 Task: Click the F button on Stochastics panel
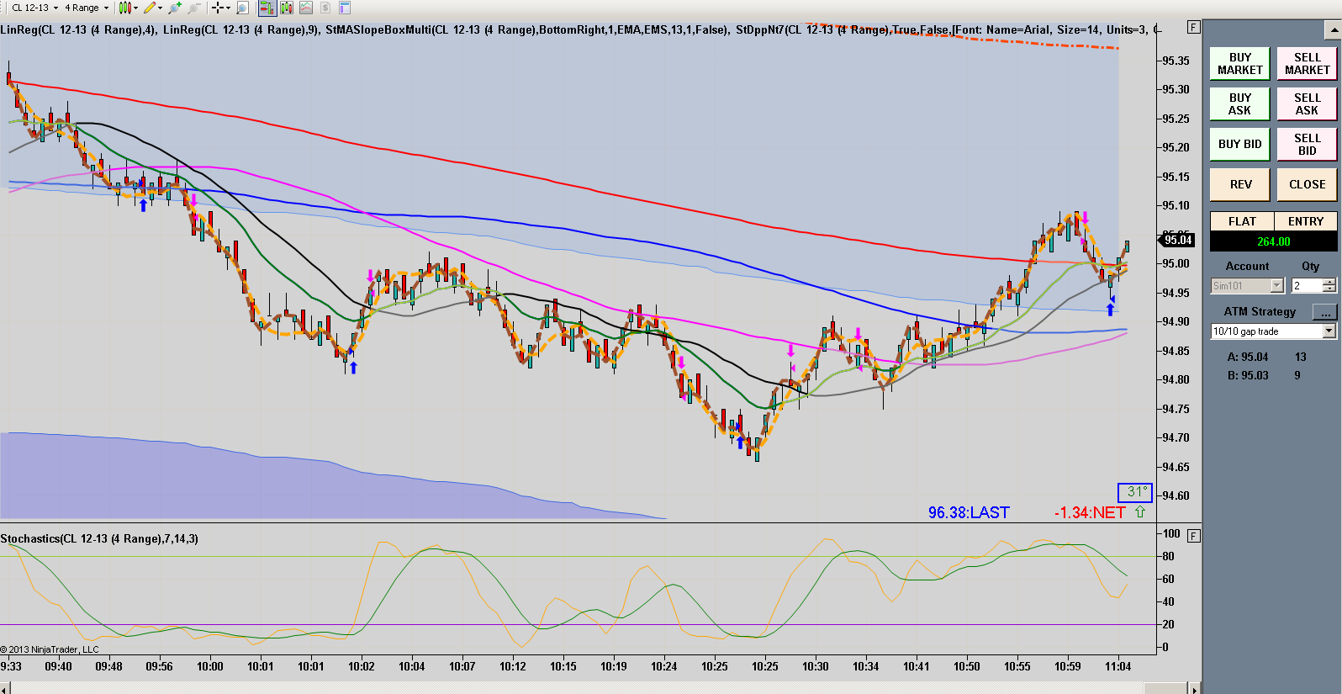point(1193,535)
